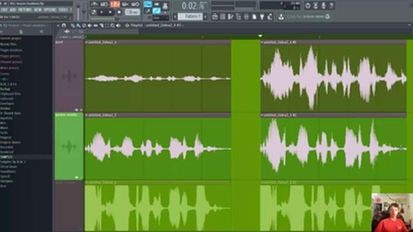This screenshot has width=413, height=232.
Task: Open the EDIT menu
Action: point(5,10)
